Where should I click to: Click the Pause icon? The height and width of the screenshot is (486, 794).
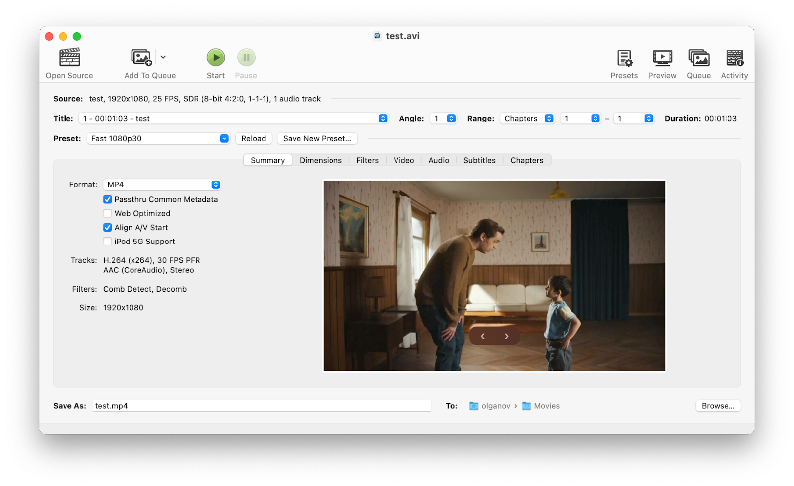246,57
